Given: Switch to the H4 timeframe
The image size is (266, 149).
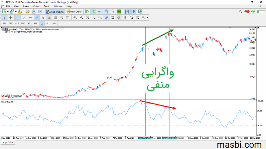Looking at the screenshot, I should [36, 23].
